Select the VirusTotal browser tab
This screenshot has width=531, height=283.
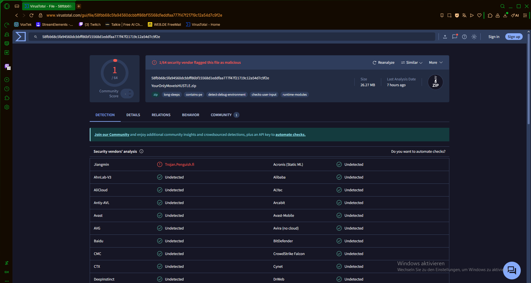click(x=48, y=6)
